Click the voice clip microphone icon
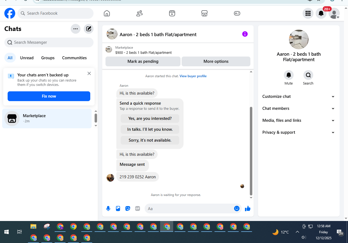Viewport: 348px width, 243px height. pyautogui.click(x=108, y=208)
